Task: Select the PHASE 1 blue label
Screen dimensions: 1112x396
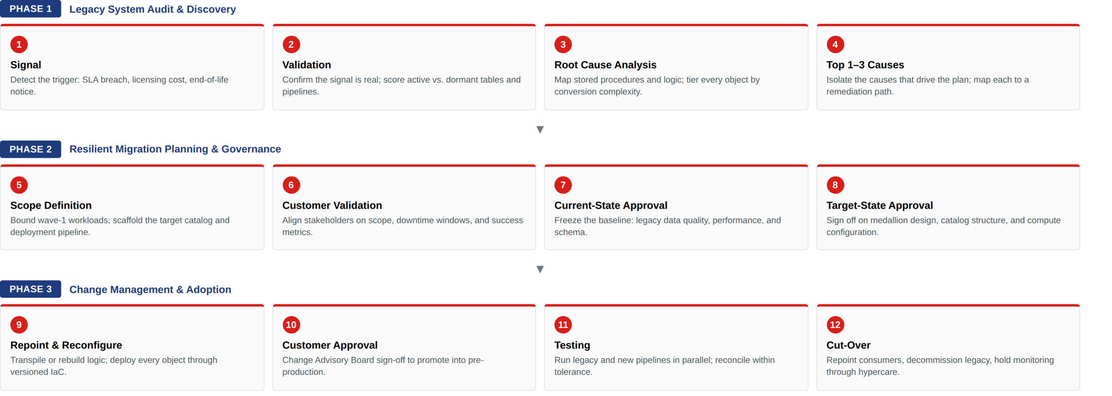Action: (x=30, y=9)
